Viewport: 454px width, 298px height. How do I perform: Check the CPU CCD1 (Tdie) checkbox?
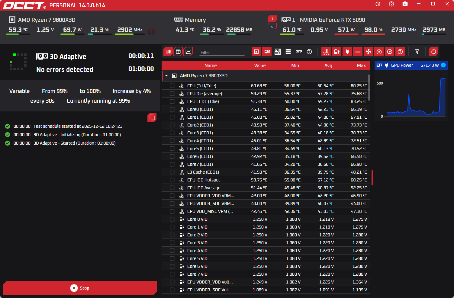172,101
